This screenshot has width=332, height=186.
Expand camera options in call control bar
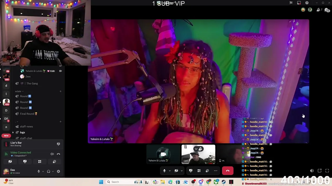point(182,171)
